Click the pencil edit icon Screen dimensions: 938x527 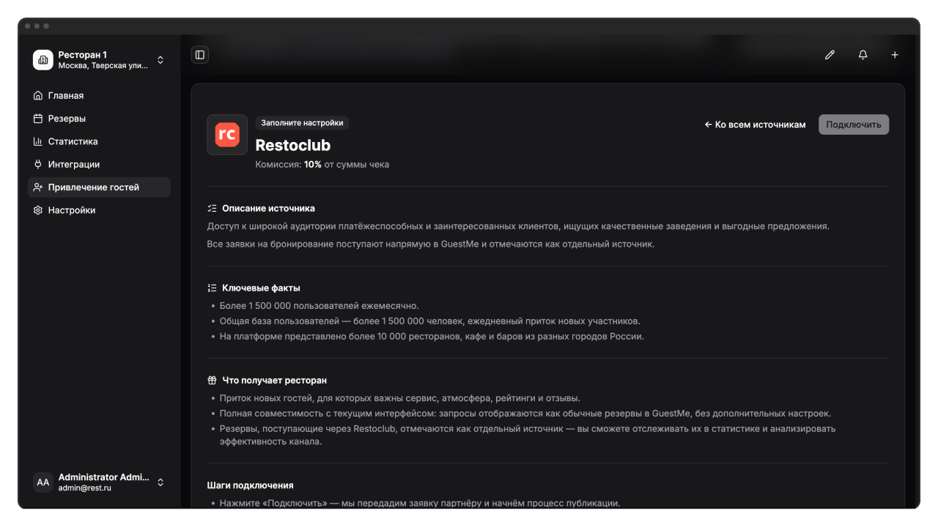click(x=830, y=55)
